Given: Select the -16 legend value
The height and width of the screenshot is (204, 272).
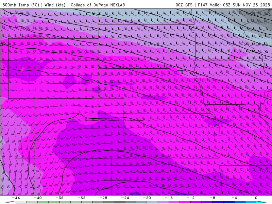Looking at the screenshot, I should pyautogui.click(x=169, y=198).
